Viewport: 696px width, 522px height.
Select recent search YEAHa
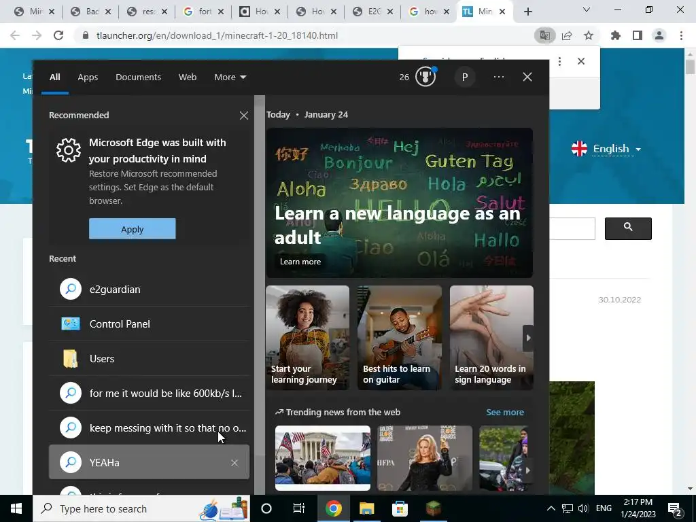(x=149, y=462)
